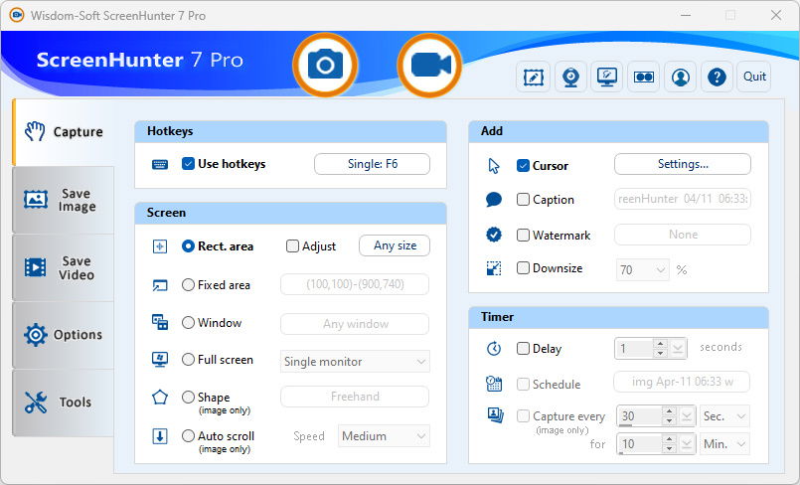Click the Any size button
The image size is (800, 485).
[x=395, y=245]
